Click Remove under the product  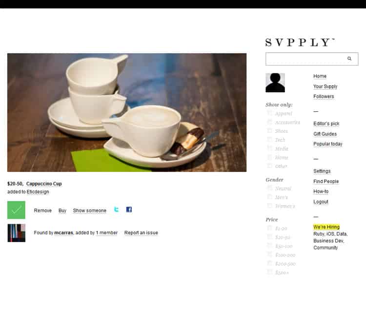(x=43, y=210)
